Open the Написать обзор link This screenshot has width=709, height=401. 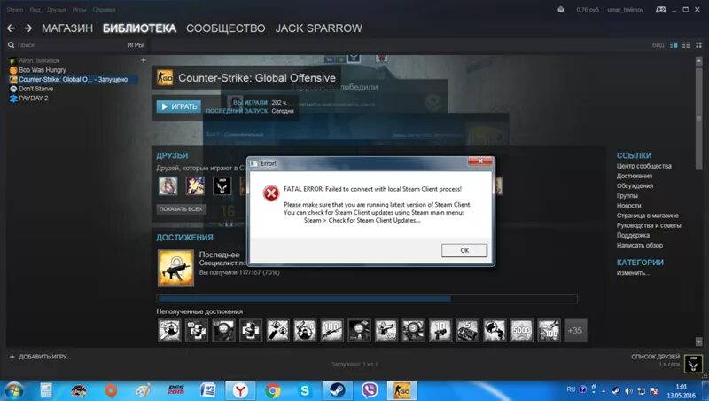(639, 246)
